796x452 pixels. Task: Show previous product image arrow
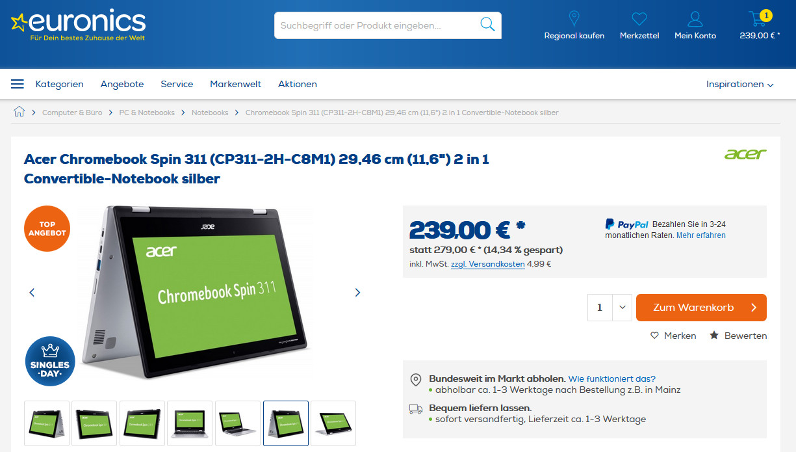pos(32,293)
